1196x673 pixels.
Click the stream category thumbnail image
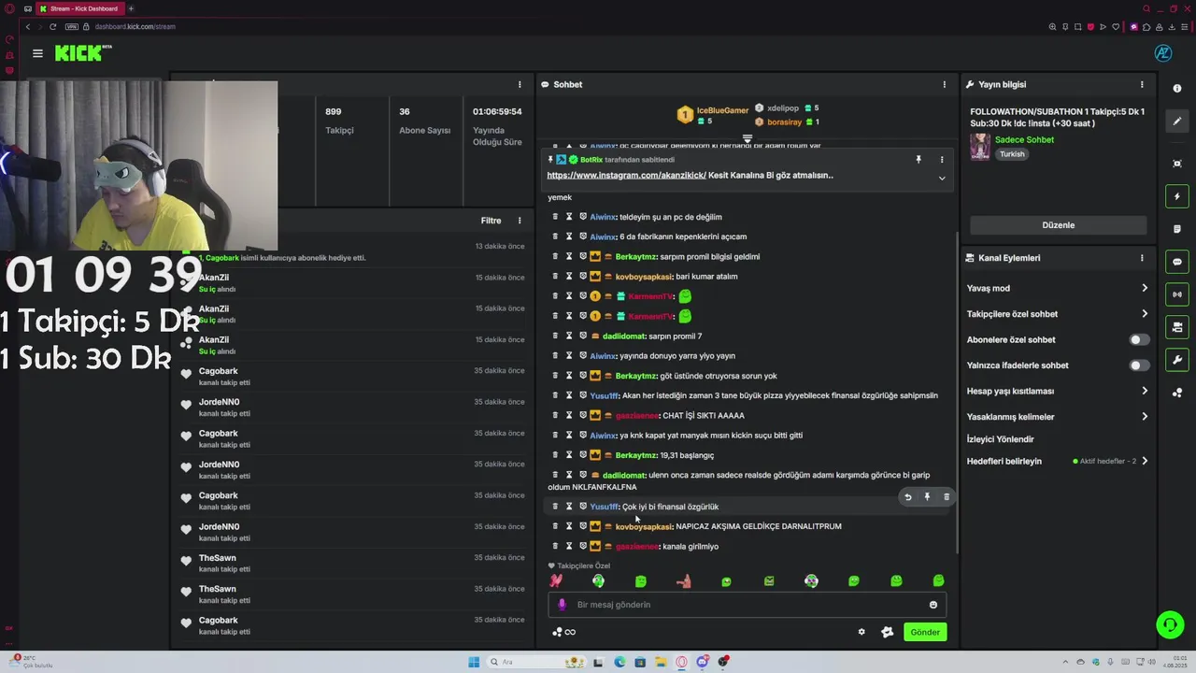click(x=980, y=147)
